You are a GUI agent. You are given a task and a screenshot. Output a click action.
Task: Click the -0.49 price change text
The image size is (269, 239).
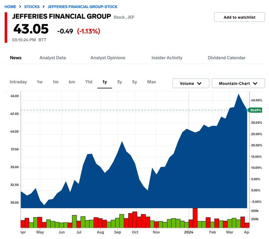tap(65, 31)
